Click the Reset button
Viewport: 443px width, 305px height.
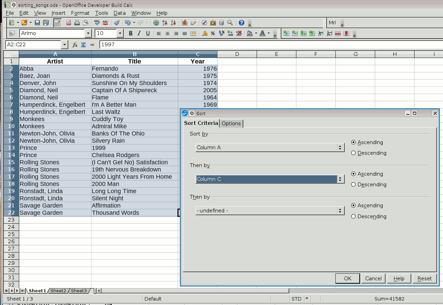[424, 279]
